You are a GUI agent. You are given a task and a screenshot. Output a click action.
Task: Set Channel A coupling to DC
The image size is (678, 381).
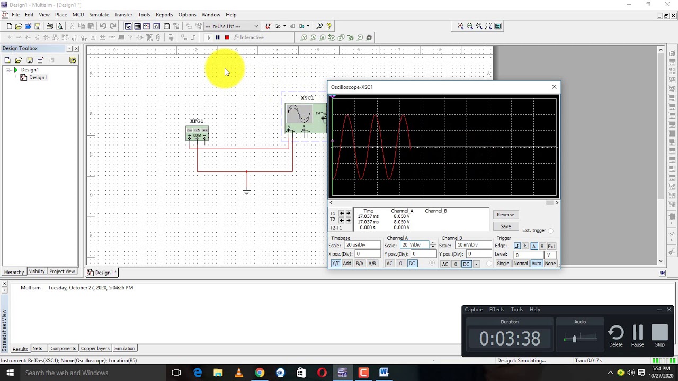coord(412,264)
